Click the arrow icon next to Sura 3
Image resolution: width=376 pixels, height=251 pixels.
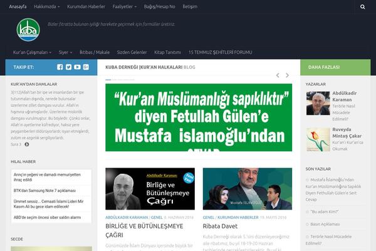[x=26, y=144]
